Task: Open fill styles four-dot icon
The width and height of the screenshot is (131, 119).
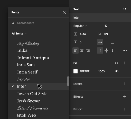Action: pyautogui.click(x=116, y=63)
